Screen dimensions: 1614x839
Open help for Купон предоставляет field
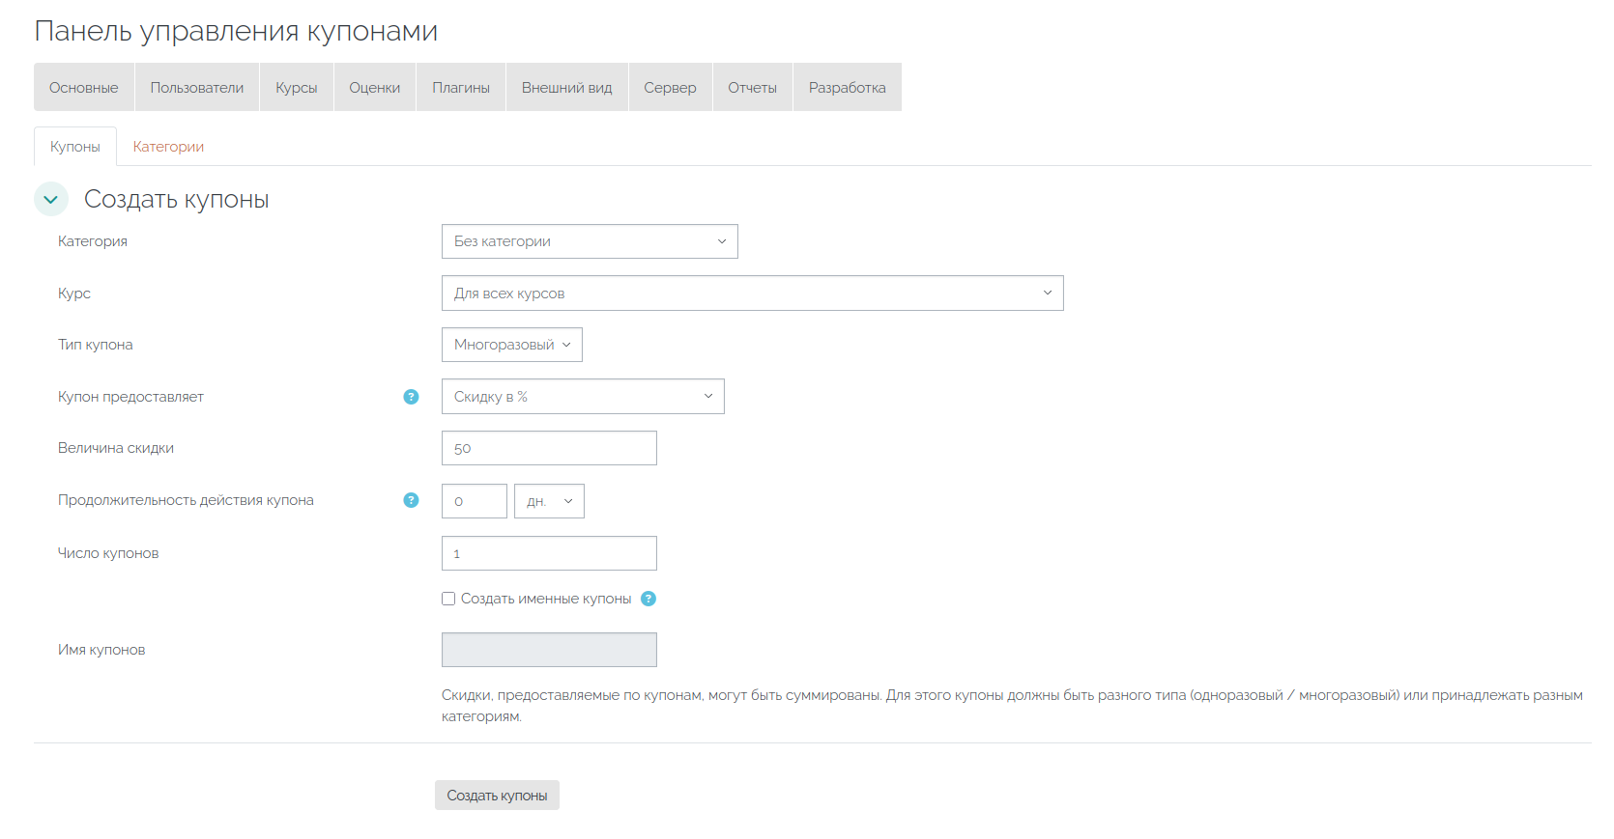pyautogui.click(x=411, y=397)
